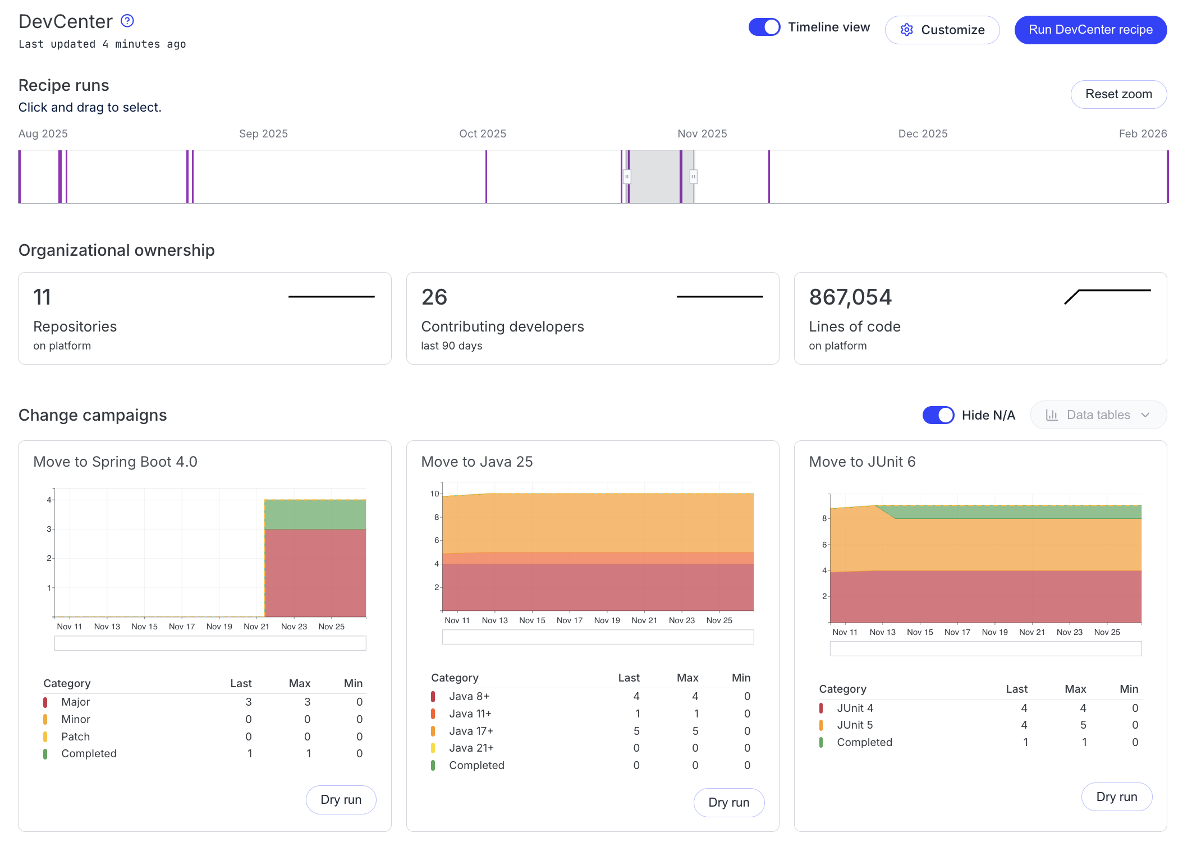The image size is (1192, 847).
Task: Click the gear icon on Customize
Action: tap(906, 30)
